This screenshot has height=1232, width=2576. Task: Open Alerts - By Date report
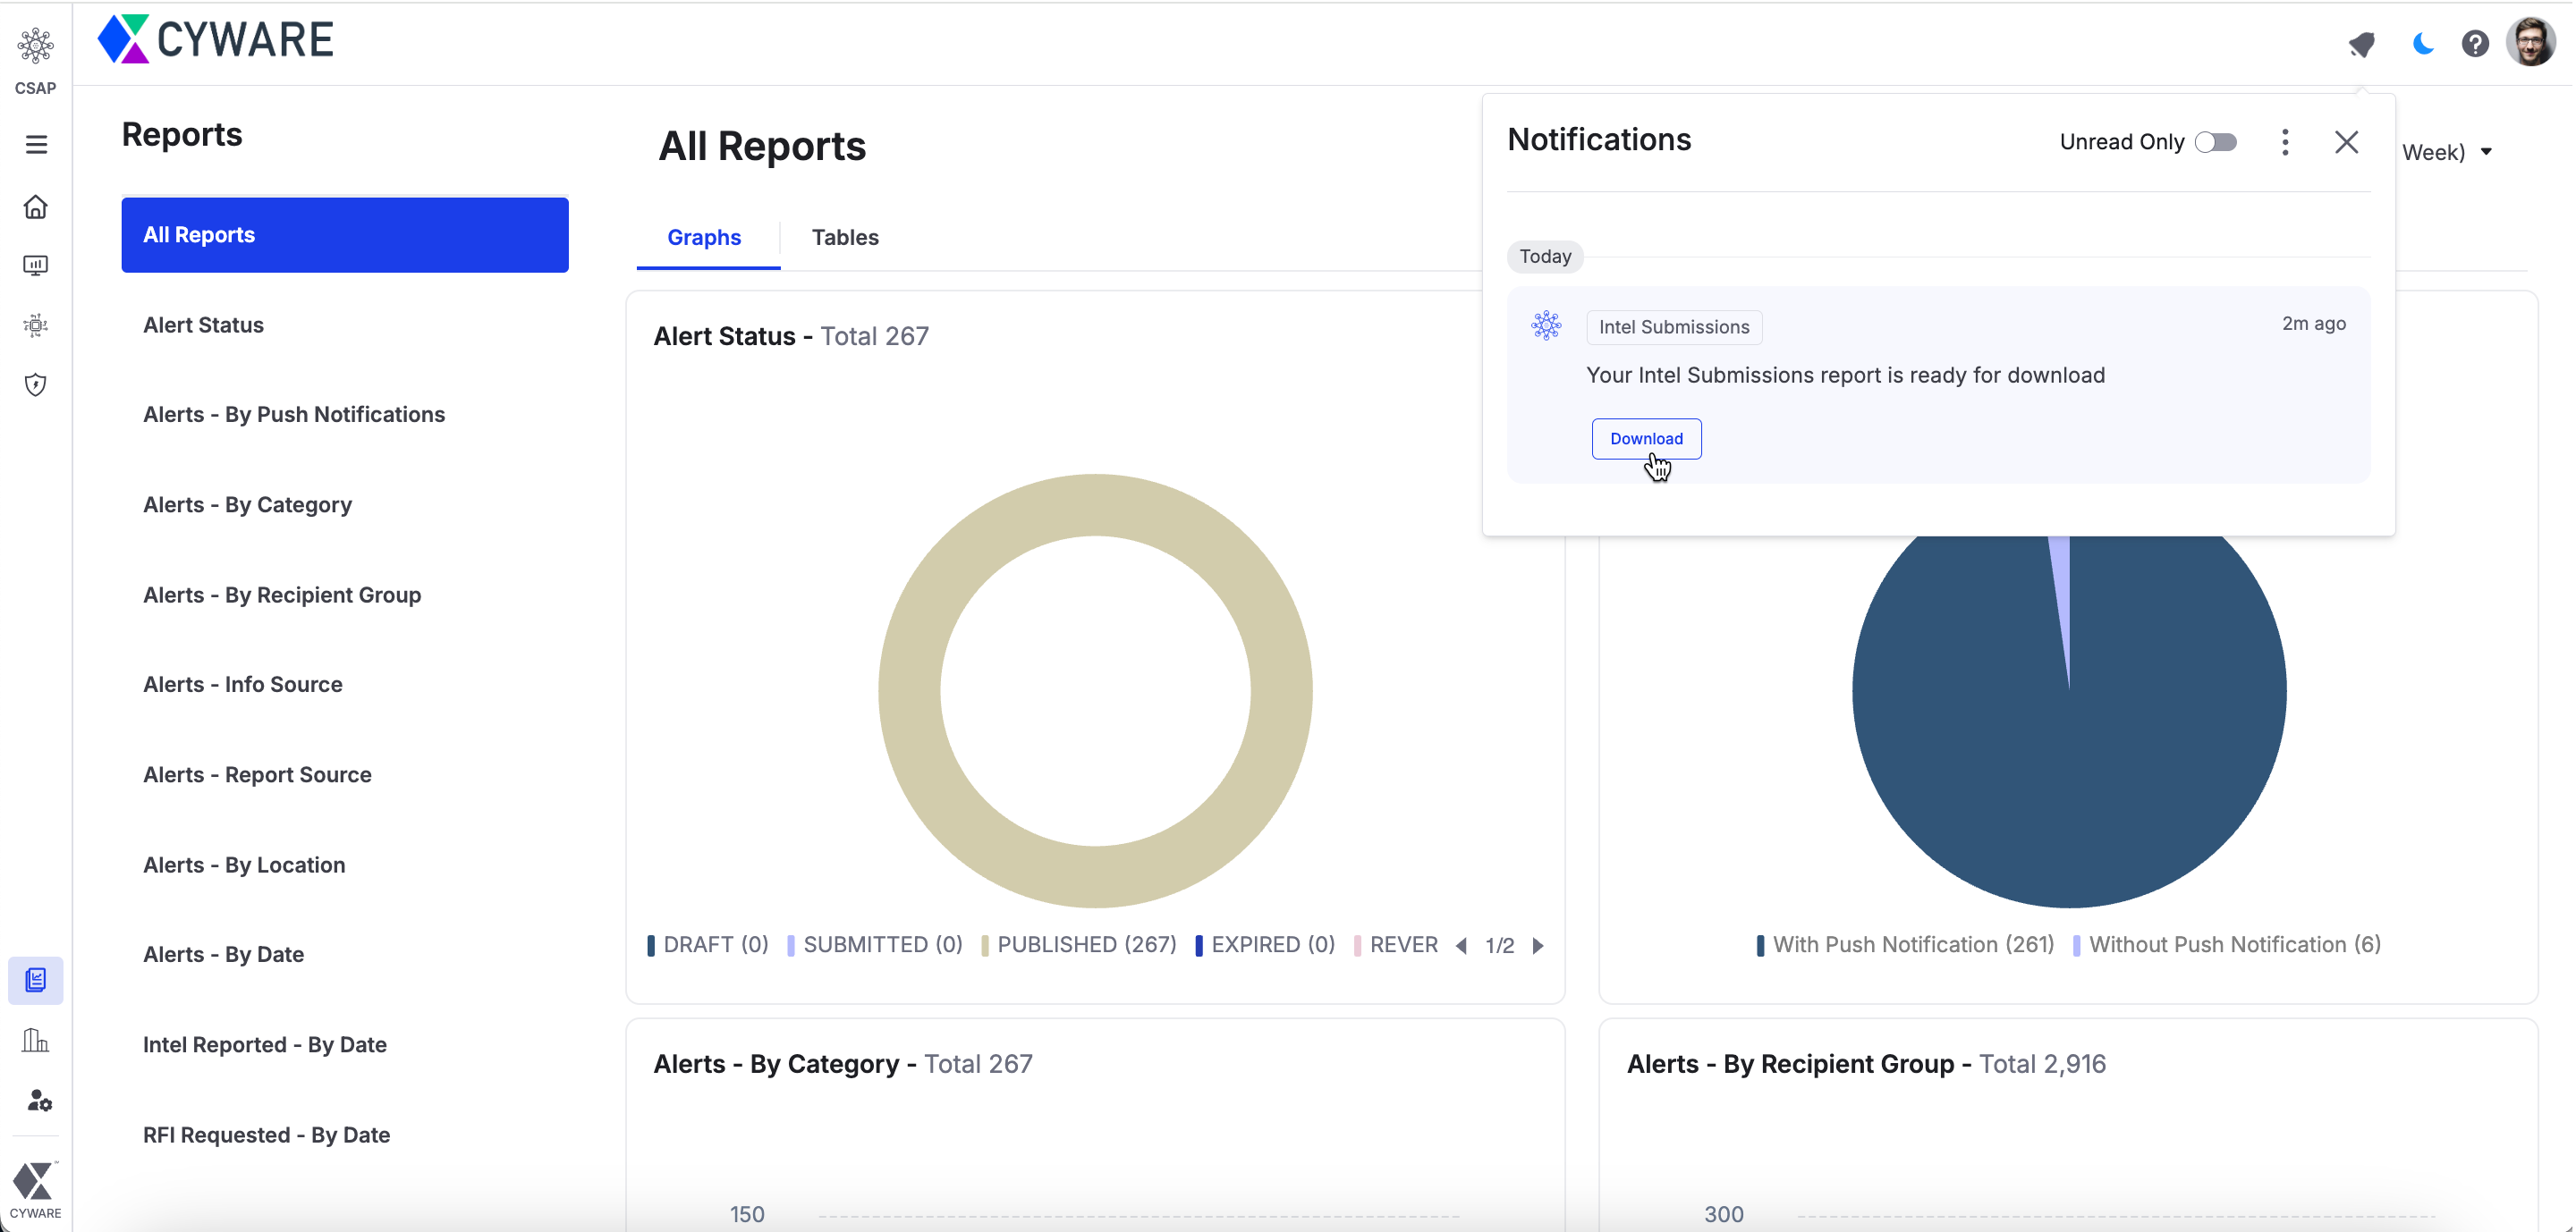(x=224, y=955)
